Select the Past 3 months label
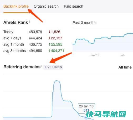This screenshot has height=120, width=133. coord(84,23)
